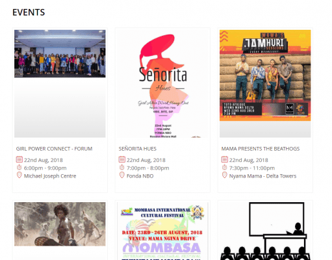332x260 pixels.
Task: Open the Girl Power Connect group photo
Action: click(60, 54)
